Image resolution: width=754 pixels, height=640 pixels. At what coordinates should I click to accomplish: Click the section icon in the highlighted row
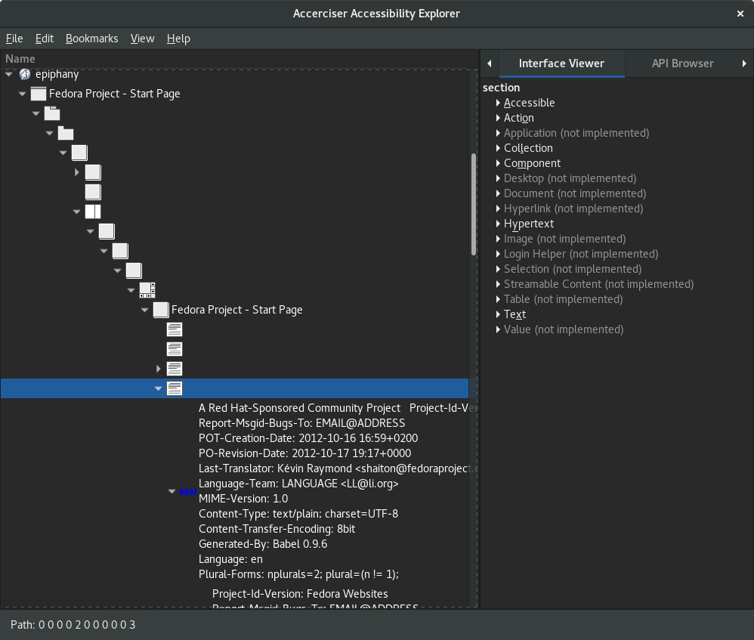click(175, 388)
